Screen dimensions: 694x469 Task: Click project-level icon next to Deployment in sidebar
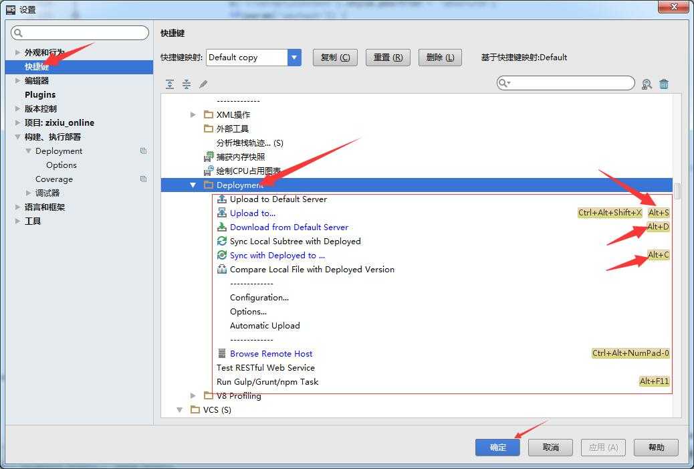point(143,151)
